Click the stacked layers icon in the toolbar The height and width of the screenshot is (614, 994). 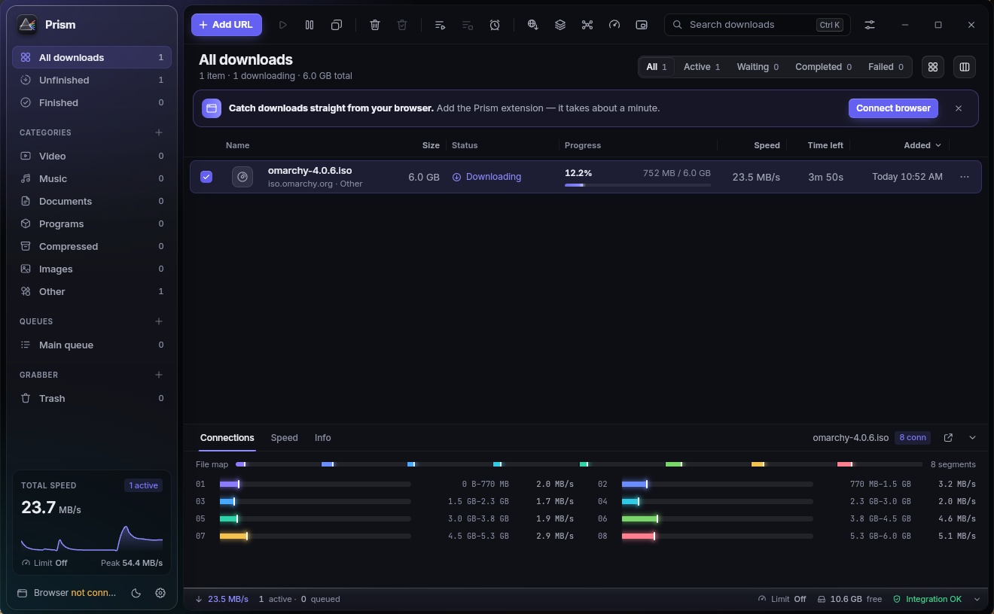(560, 25)
